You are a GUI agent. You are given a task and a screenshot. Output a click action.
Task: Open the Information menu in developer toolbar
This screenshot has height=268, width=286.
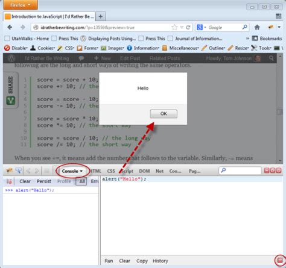143,48
